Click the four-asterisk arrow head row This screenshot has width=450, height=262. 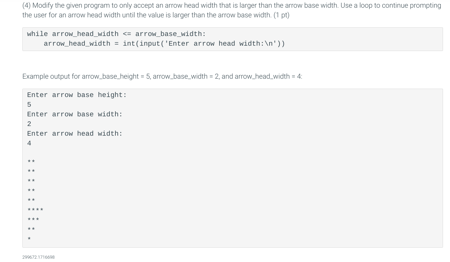[35, 210]
